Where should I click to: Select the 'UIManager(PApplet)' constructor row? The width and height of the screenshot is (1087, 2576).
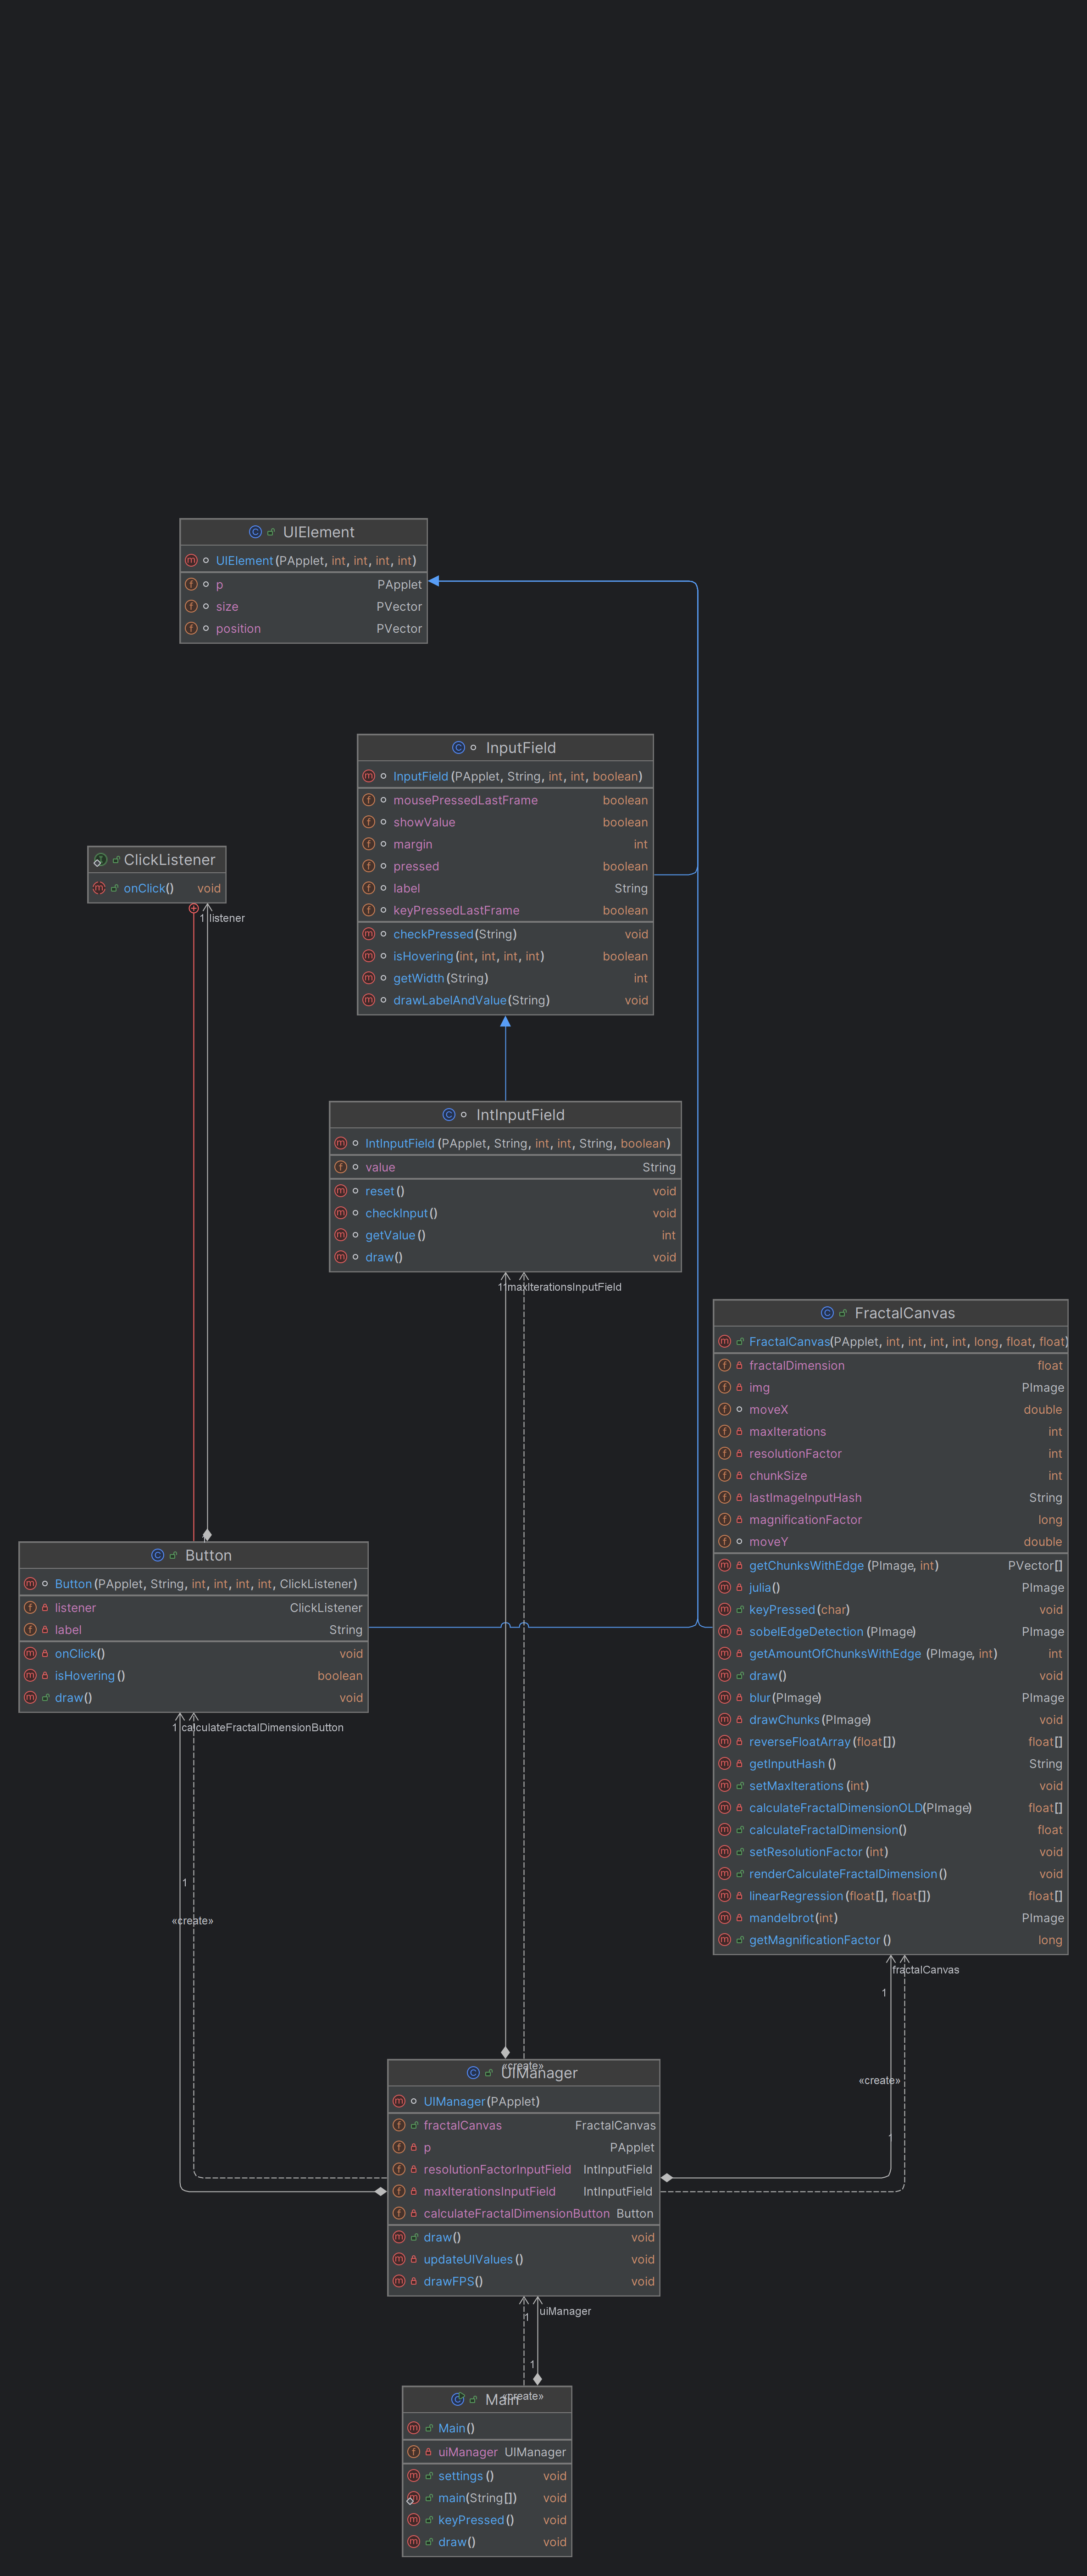pos(523,2101)
